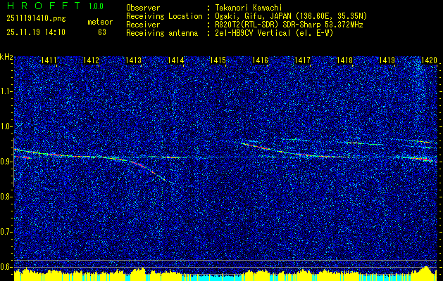Screen dimensions: 443x281
Task: Click the location Ogaki, Gifu, JAPAN text
Action: [x=289, y=16]
